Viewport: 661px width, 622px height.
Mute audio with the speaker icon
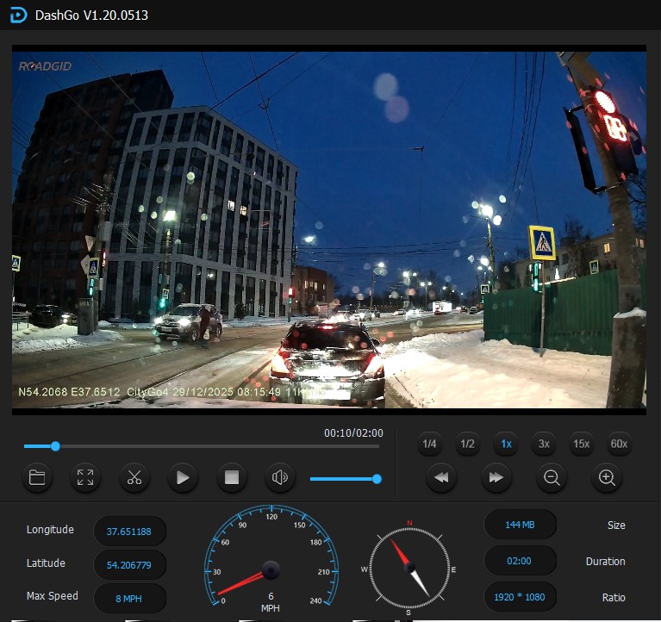coord(279,477)
